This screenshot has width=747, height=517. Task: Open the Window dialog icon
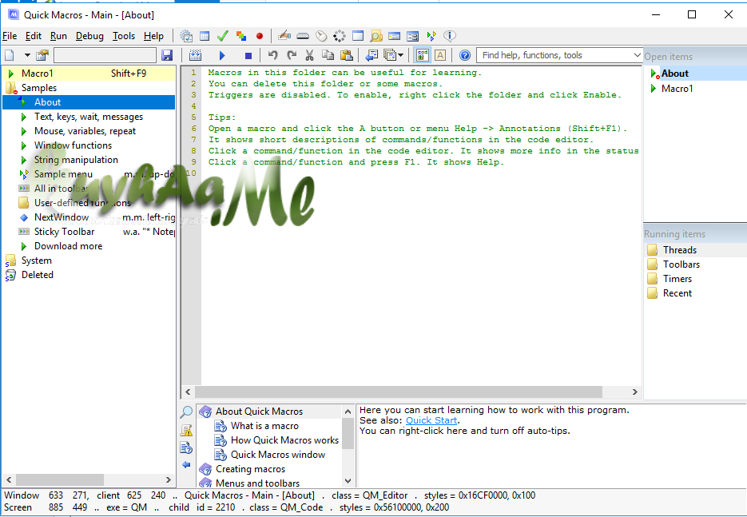[357, 36]
